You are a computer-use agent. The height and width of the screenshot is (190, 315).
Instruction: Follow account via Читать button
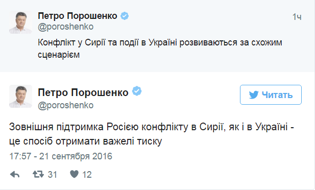(x=271, y=94)
